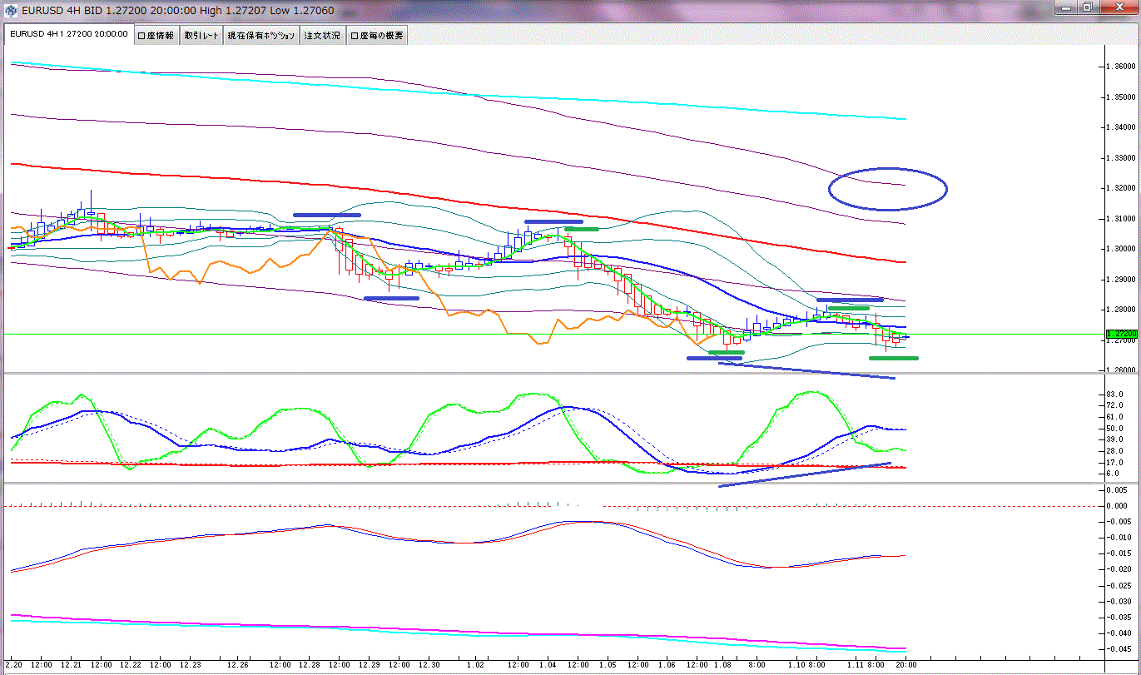Click the application icon in title bar
The image size is (1141, 675).
(12, 11)
